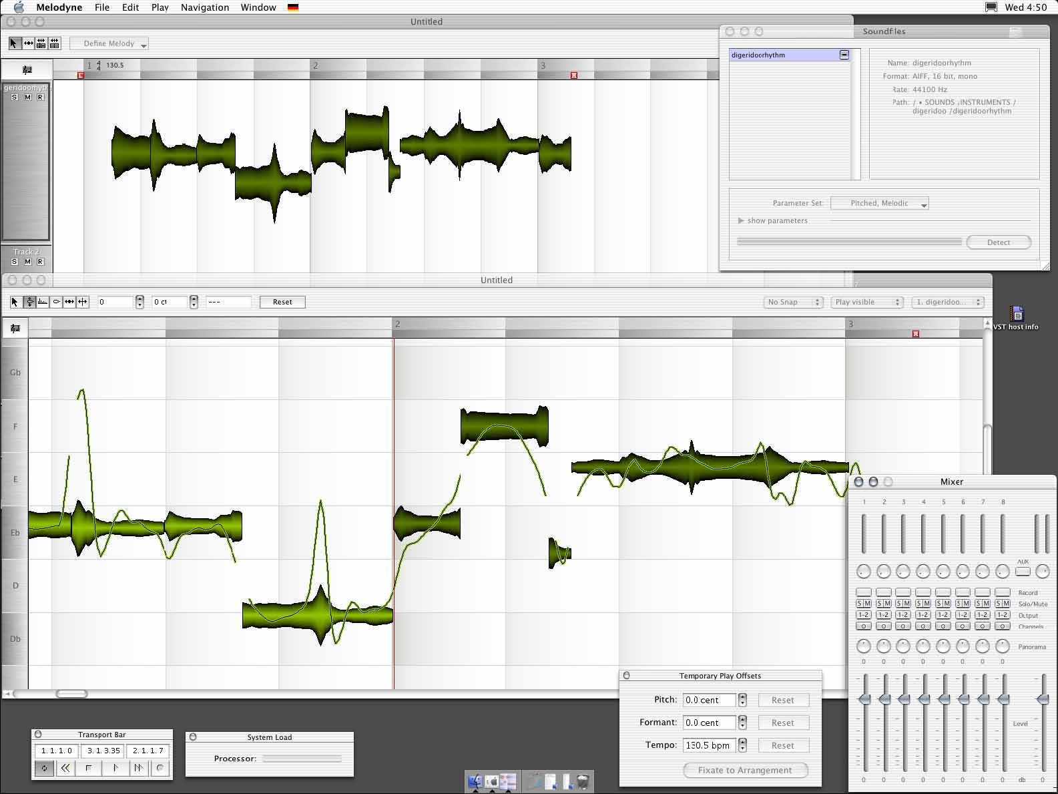Viewport: 1058px width, 794px height.
Task: Click the German flag language menu icon
Action: tap(293, 7)
